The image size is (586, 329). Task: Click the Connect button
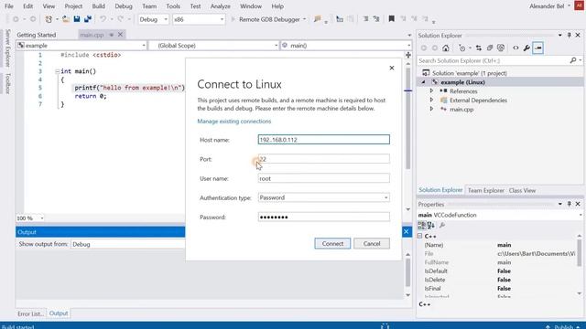pyautogui.click(x=332, y=244)
